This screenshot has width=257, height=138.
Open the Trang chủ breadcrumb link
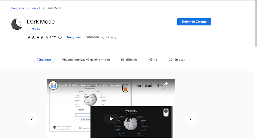coord(17,8)
